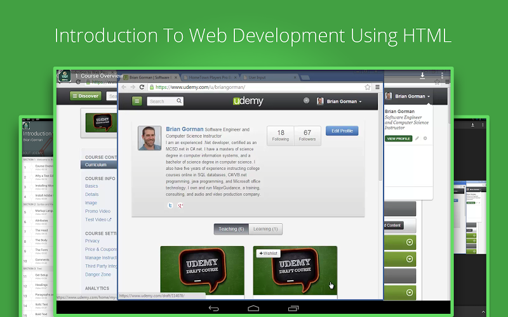Open the Basics link under Course Info

(91, 186)
